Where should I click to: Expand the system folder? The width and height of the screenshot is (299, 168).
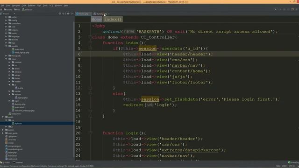[3, 130]
